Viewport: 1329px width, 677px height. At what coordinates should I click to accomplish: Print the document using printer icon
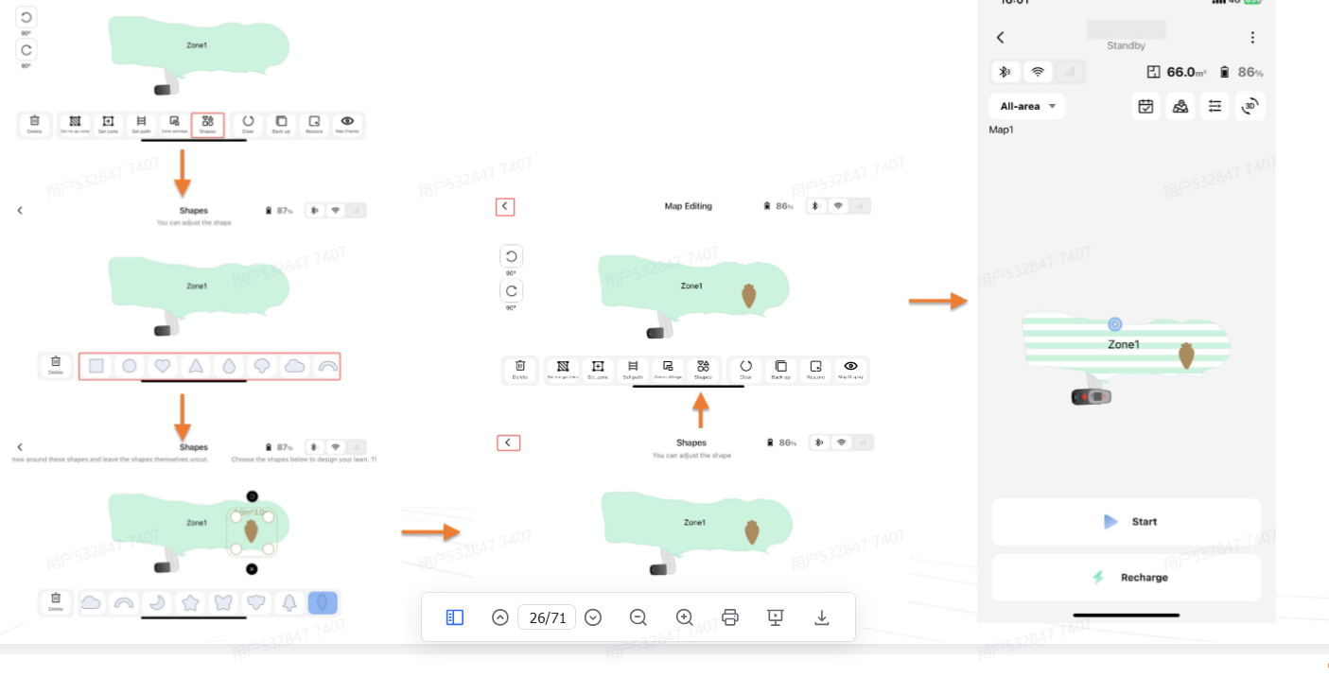tap(730, 617)
